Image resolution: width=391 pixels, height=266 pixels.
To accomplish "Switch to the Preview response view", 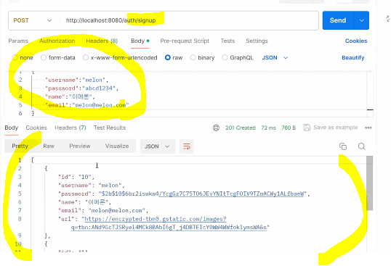I will (x=80, y=146).
